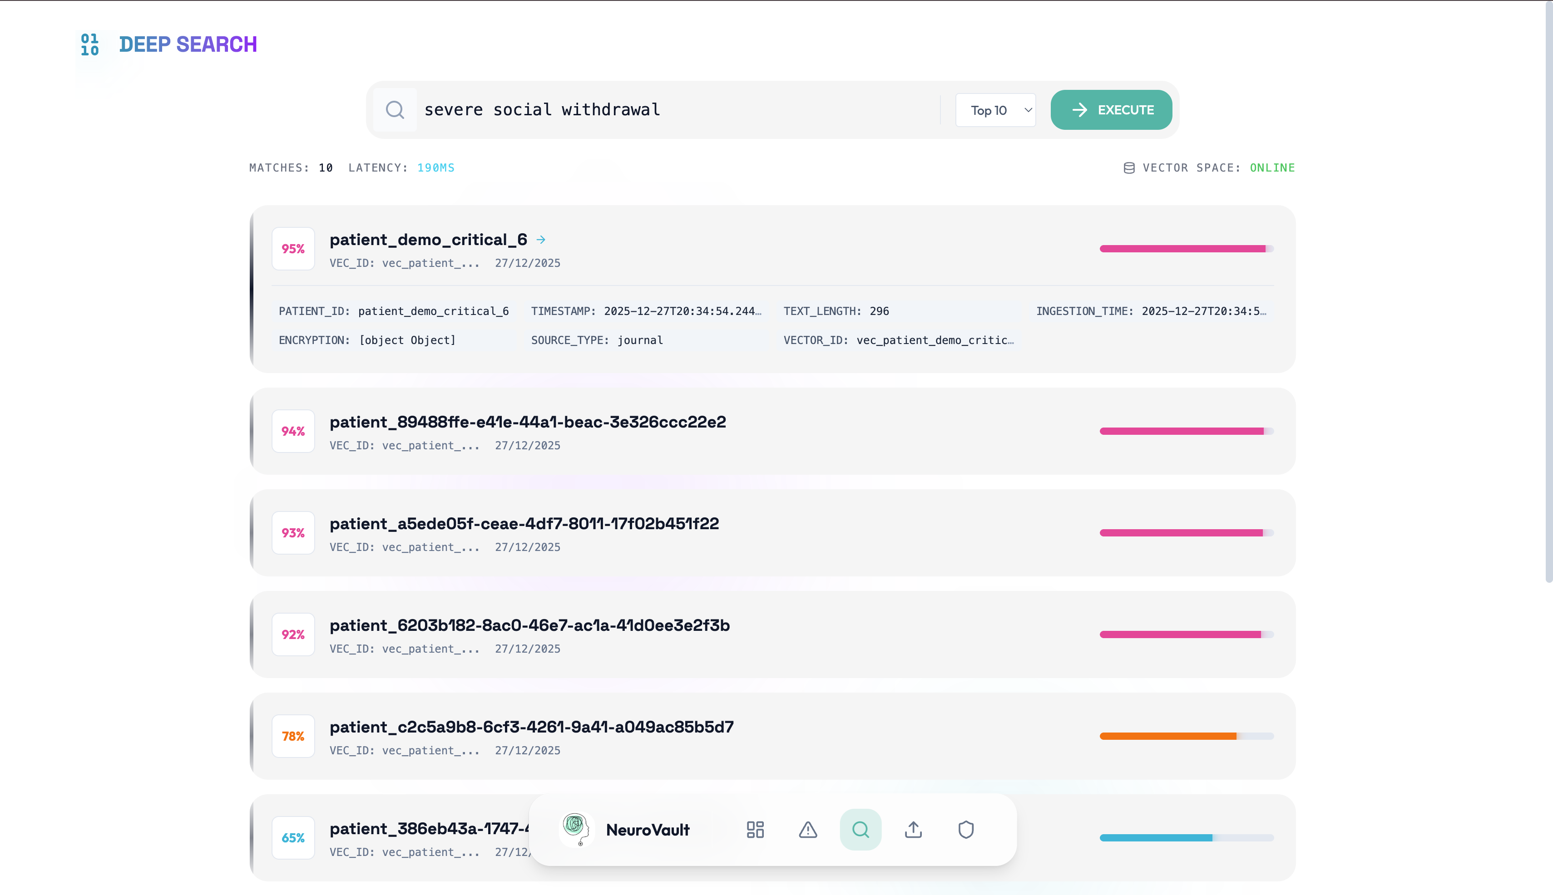1553x895 pixels.
Task: Open the alerts warning triangle icon
Action: pyautogui.click(x=807, y=830)
